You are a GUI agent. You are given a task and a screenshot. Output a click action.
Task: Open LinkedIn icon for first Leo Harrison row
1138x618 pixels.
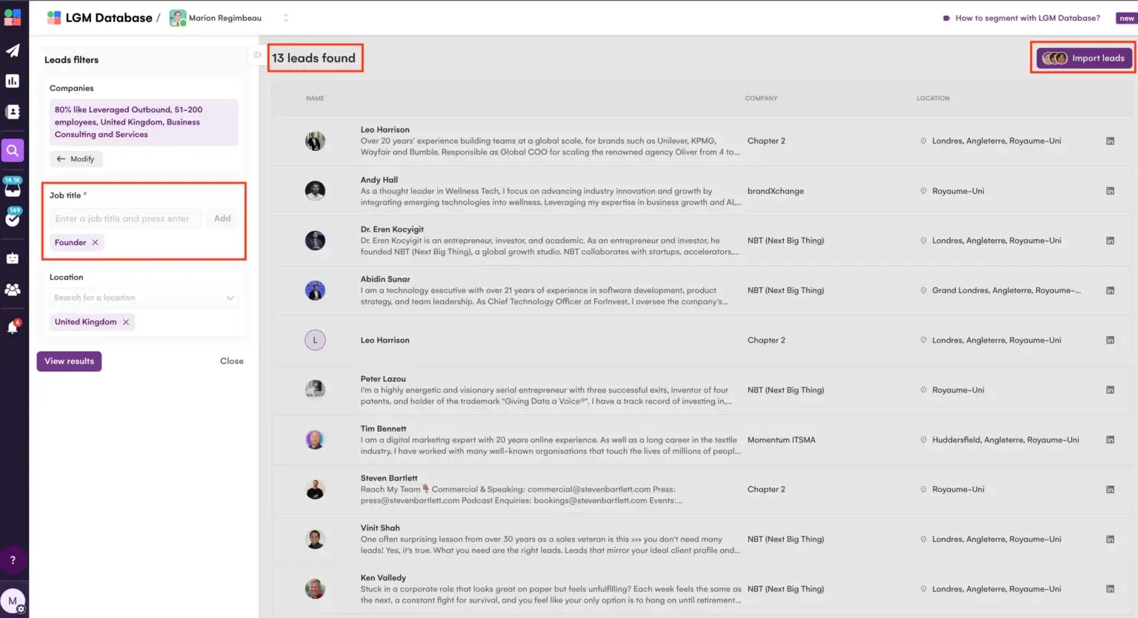tap(1110, 141)
